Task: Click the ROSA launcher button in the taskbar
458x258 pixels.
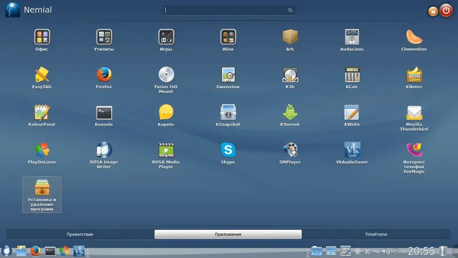Action: [x=7, y=251]
